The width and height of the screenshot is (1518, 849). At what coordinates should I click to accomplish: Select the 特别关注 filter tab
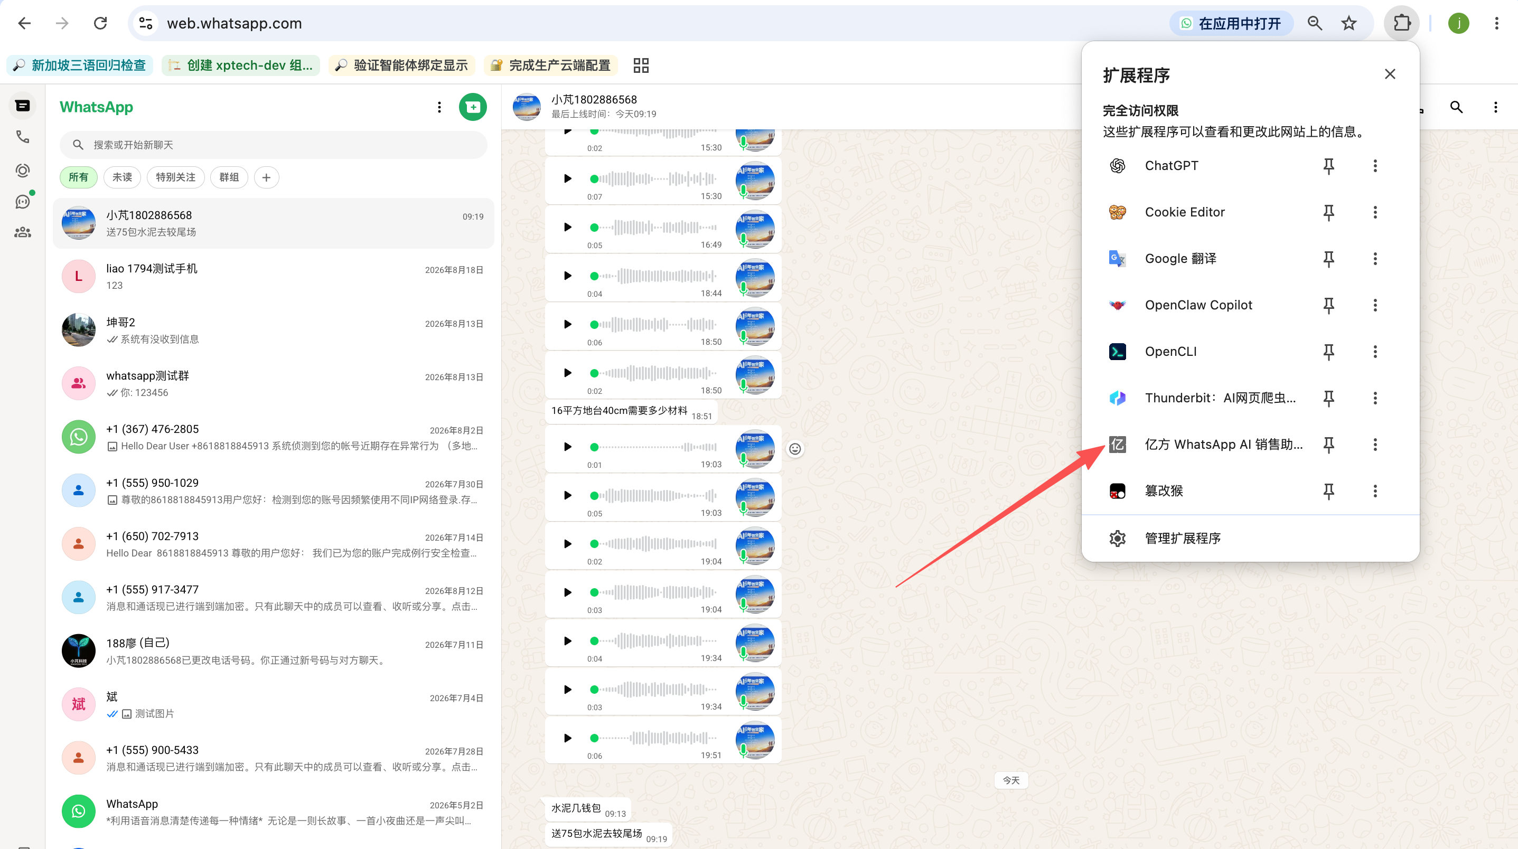pos(175,177)
